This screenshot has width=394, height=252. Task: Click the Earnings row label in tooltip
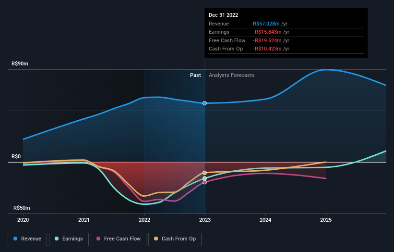(x=219, y=32)
